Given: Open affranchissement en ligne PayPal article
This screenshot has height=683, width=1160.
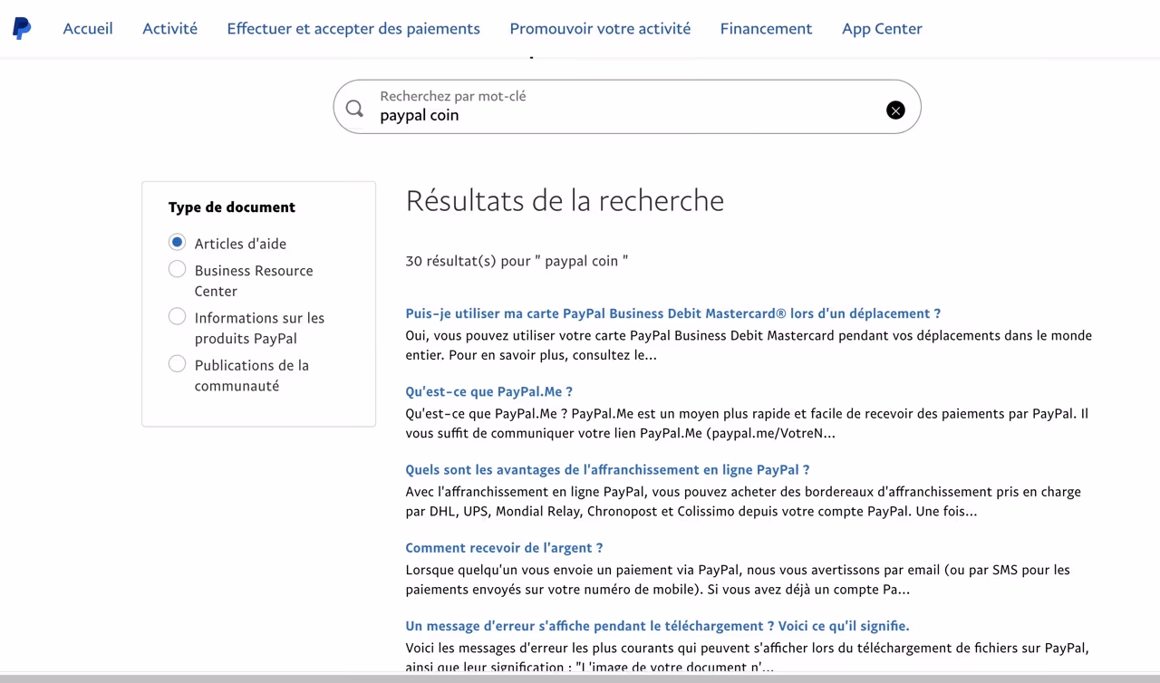Looking at the screenshot, I should coord(607,469).
